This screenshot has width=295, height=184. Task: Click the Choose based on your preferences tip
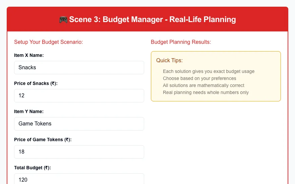[x=199, y=78]
